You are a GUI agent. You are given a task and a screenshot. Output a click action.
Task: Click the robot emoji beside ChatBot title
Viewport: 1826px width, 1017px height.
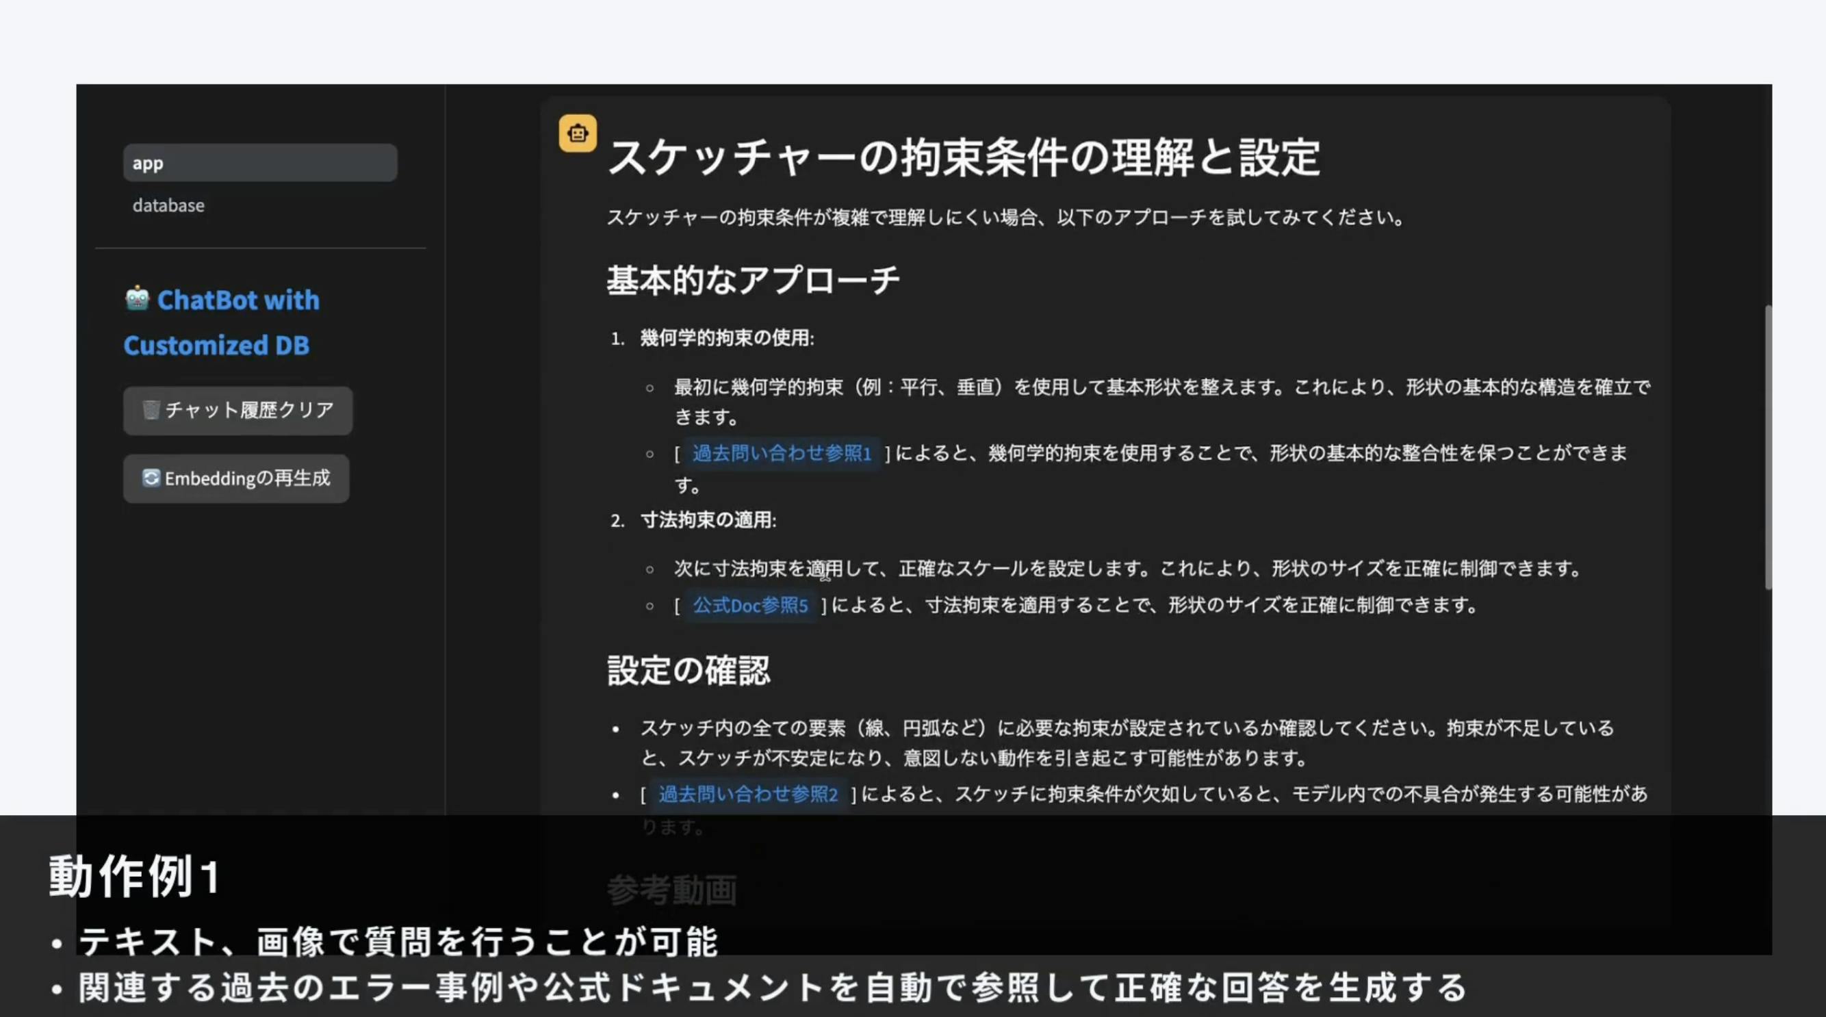click(x=138, y=299)
